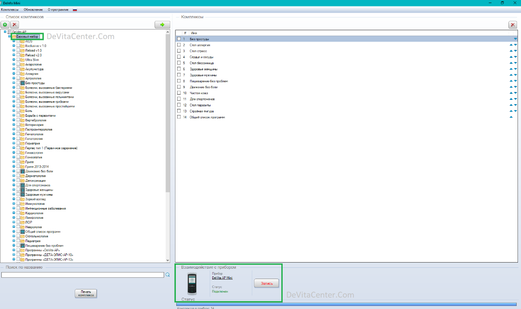Open the Обновление menu

(33, 10)
